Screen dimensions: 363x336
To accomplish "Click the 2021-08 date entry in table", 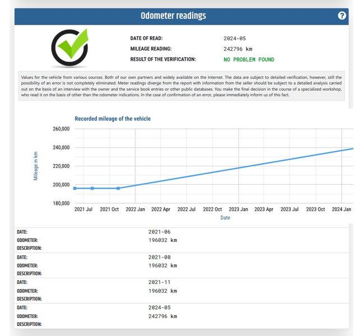I will pyautogui.click(x=159, y=257).
